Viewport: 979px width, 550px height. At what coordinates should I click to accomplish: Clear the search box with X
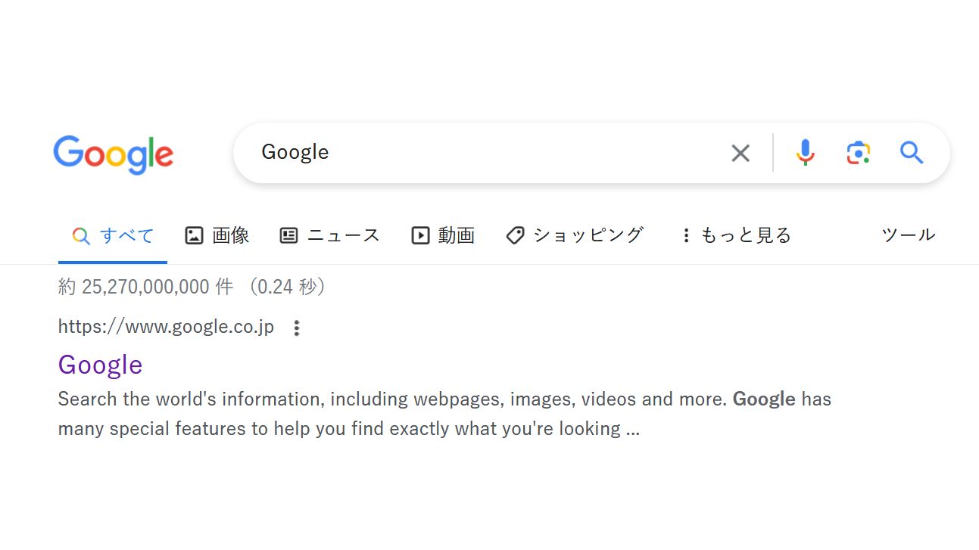pyautogui.click(x=740, y=153)
